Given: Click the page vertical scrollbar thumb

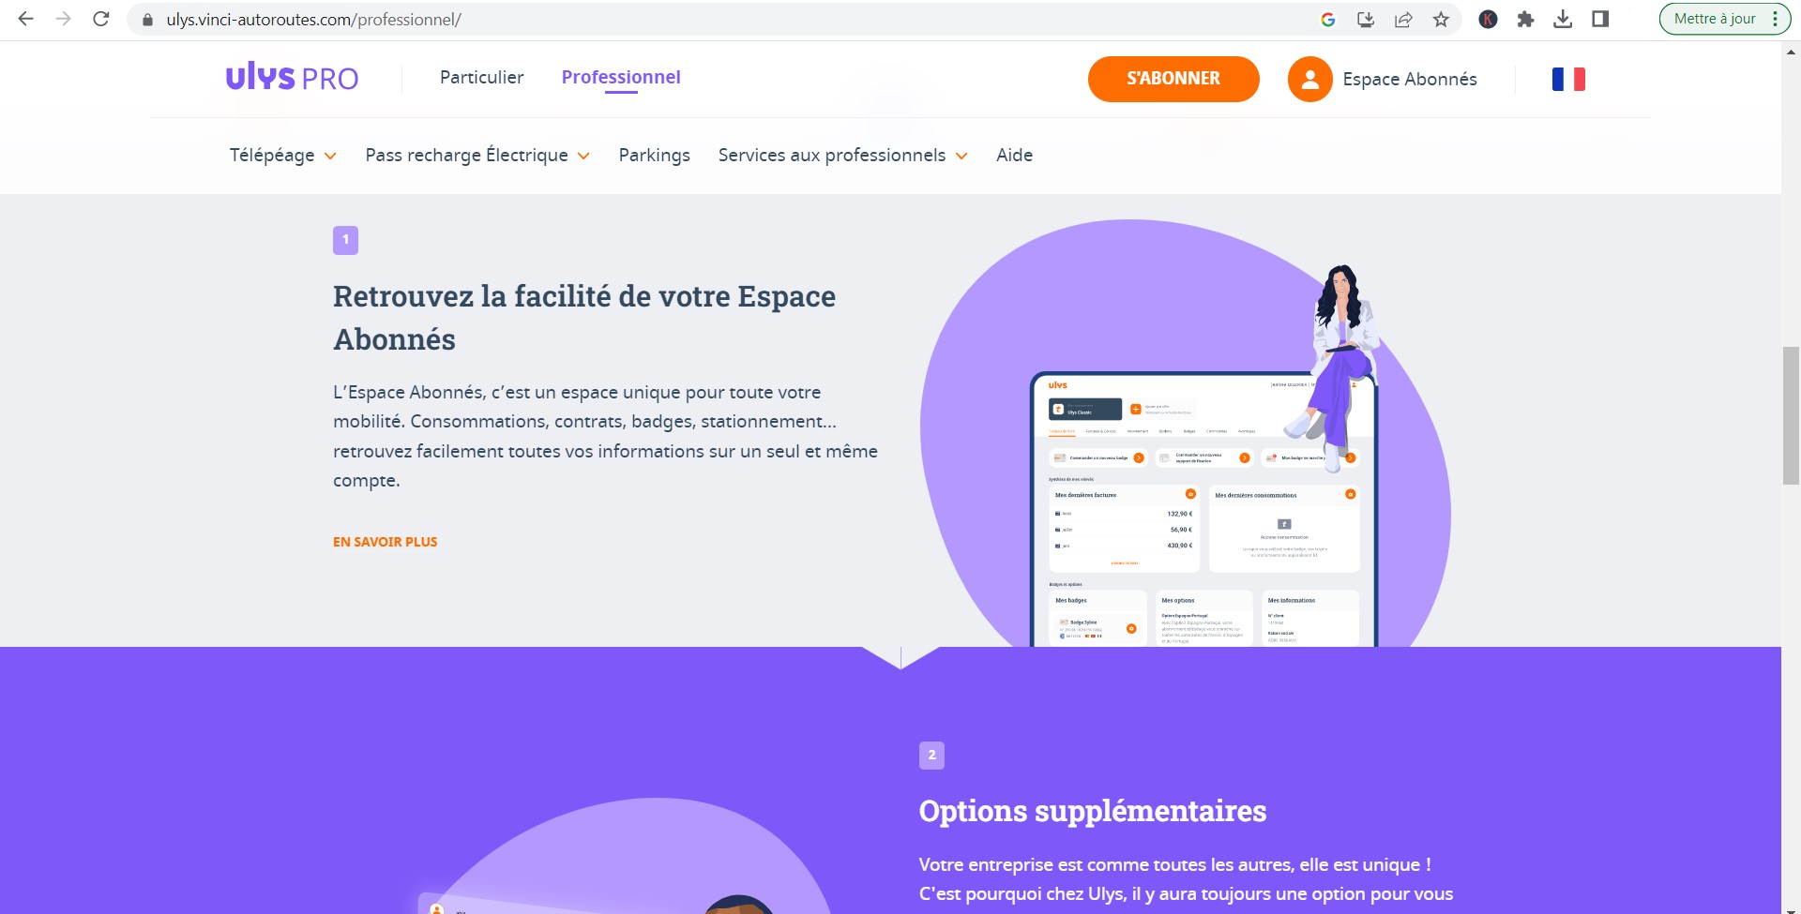Looking at the screenshot, I should 1791,415.
